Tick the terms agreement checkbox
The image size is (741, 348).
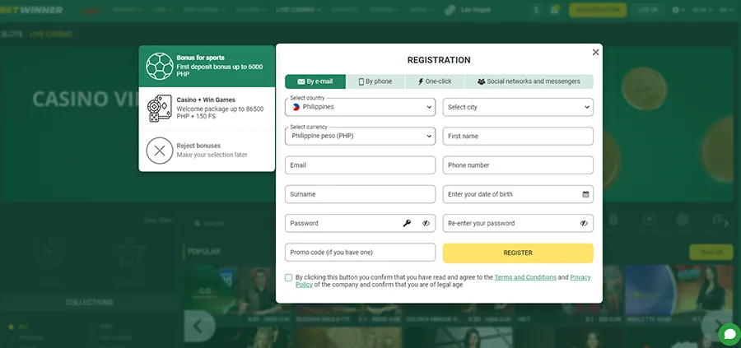(x=289, y=277)
